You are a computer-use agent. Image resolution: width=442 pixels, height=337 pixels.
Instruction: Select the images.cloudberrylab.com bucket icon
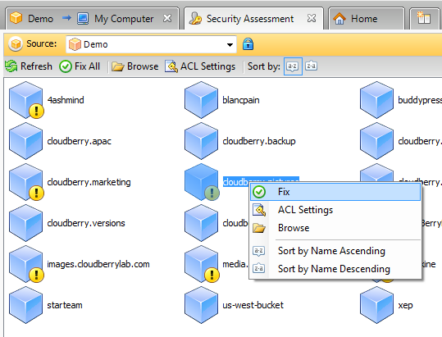(26, 264)
